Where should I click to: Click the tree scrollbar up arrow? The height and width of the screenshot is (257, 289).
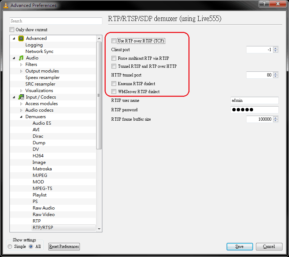(99, 38)
